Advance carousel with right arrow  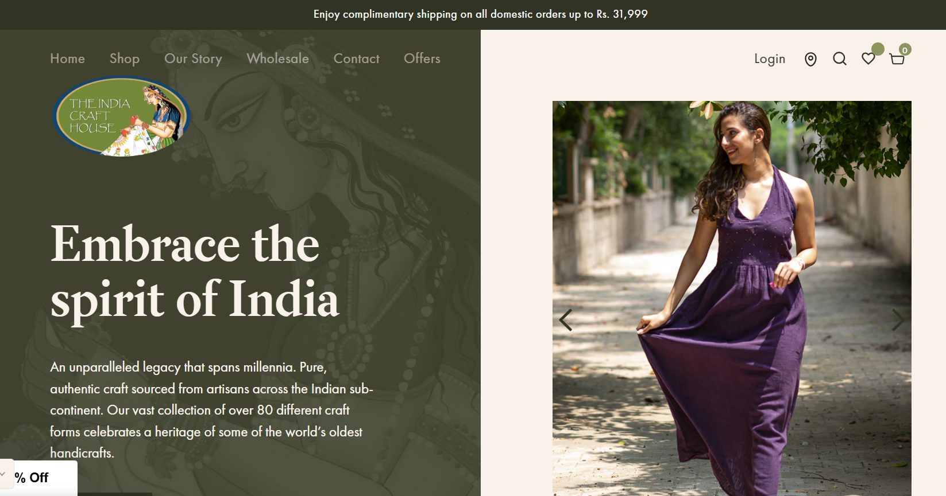(898, 320)
